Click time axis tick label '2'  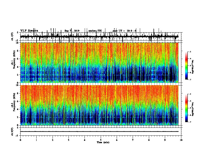point(53,140)
